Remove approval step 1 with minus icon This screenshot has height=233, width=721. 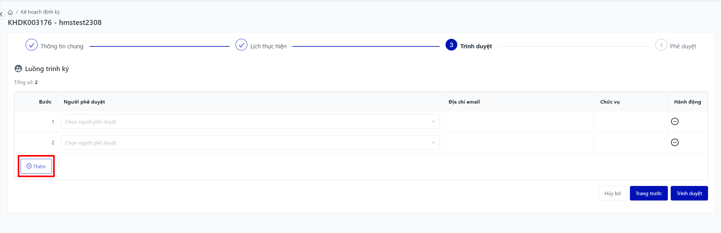point(675,122)
